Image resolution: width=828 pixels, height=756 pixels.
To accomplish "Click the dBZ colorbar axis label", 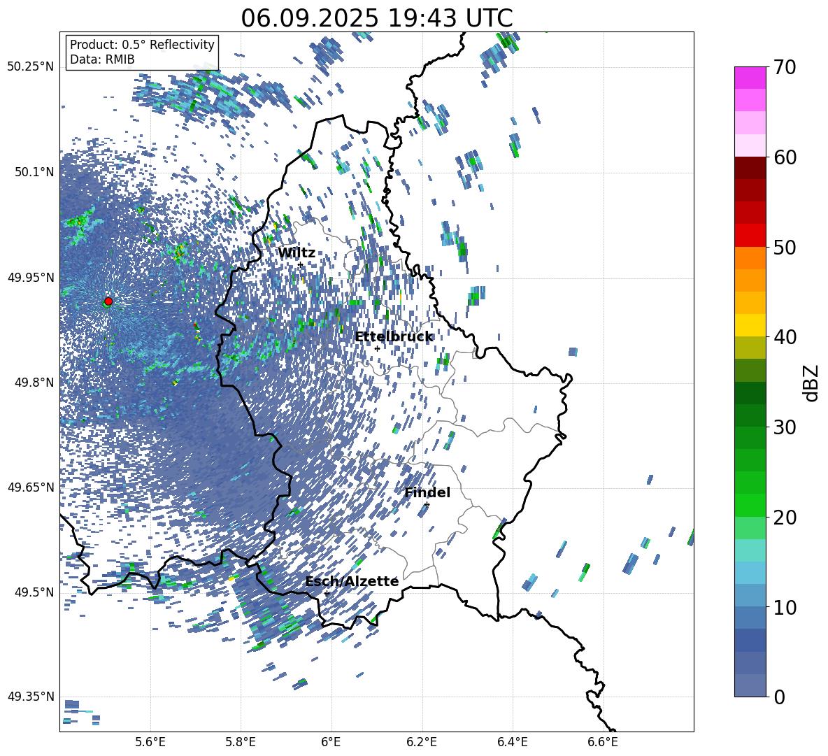I will [x=812, y=383].
